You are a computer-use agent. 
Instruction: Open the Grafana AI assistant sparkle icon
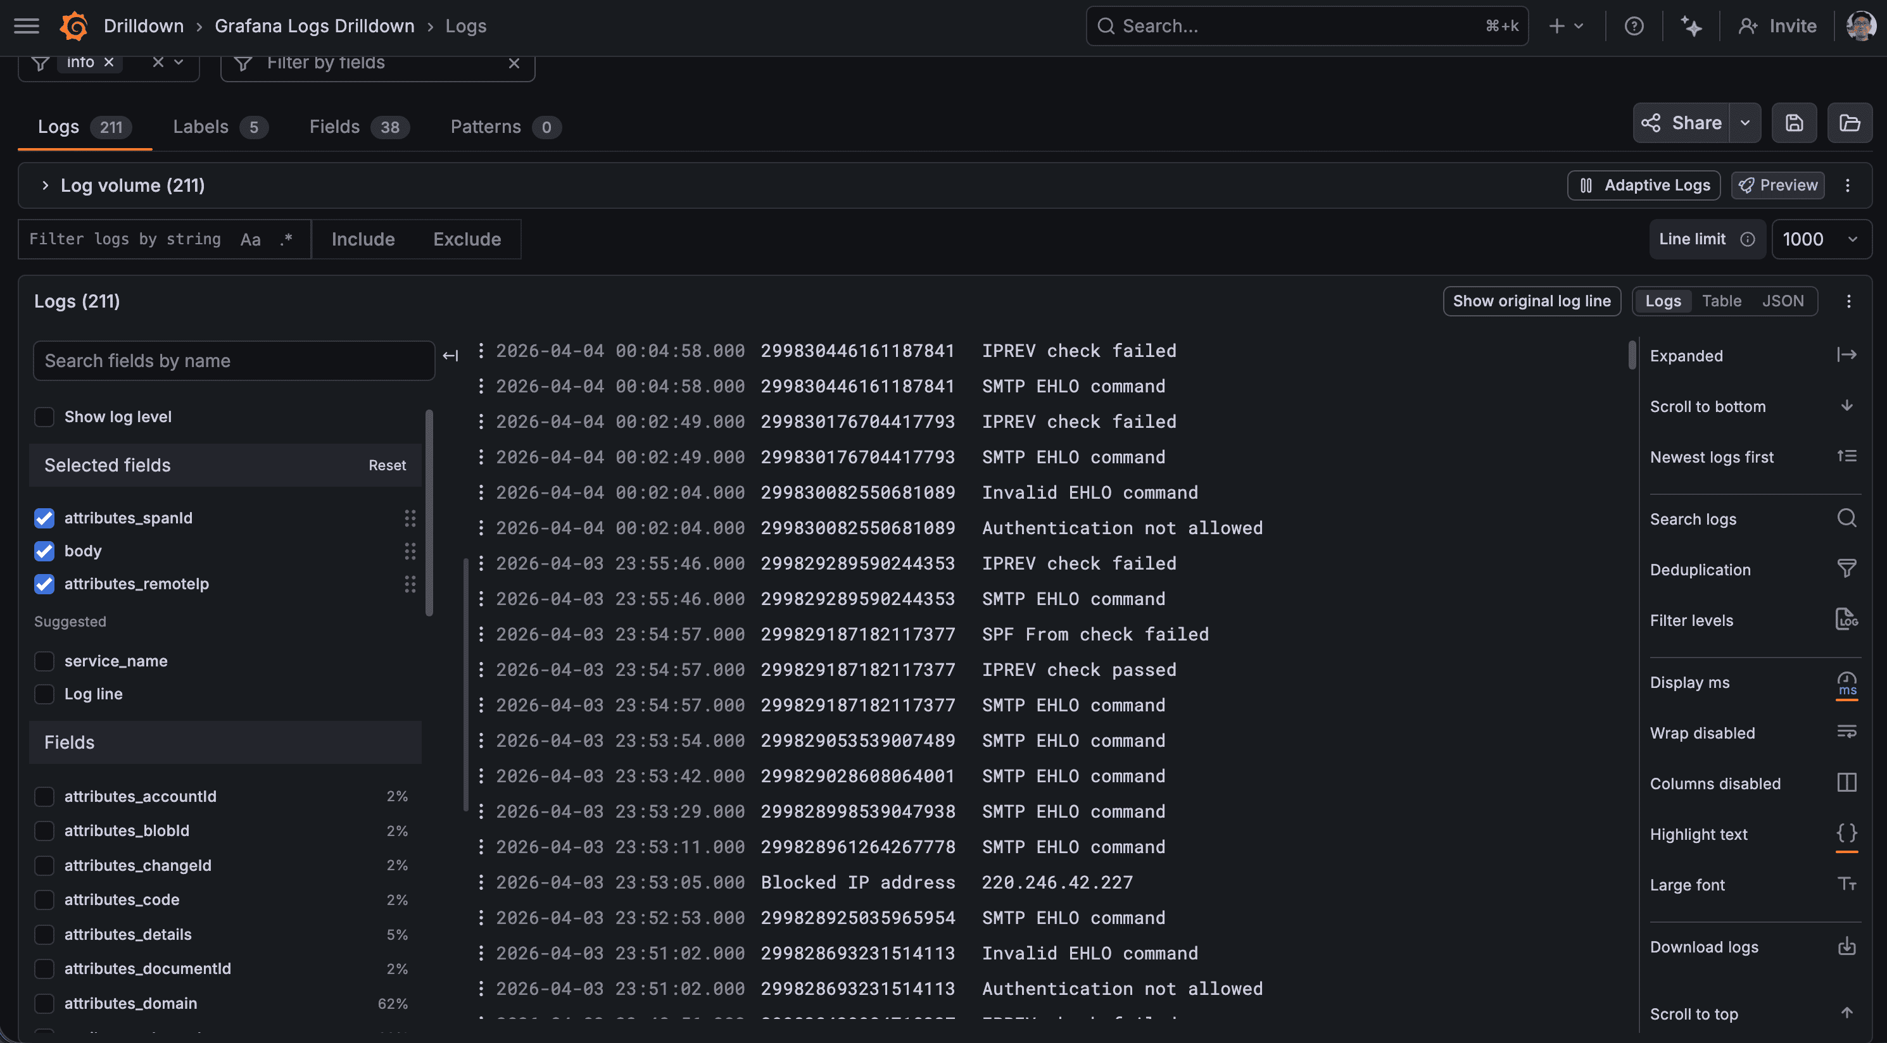[x=1692, y=25]
